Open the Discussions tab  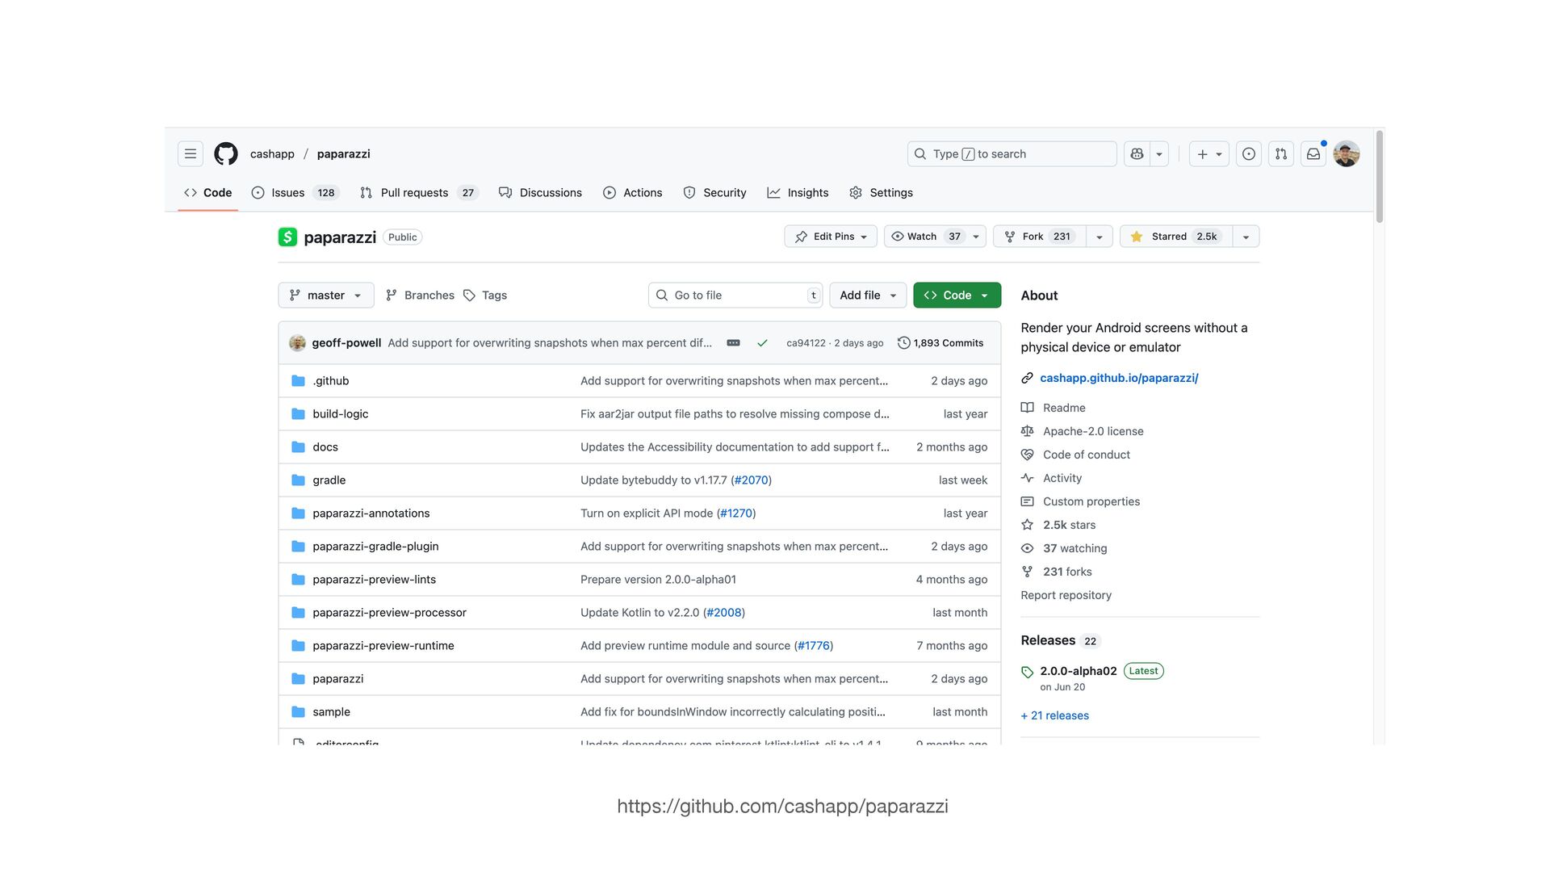540,192
